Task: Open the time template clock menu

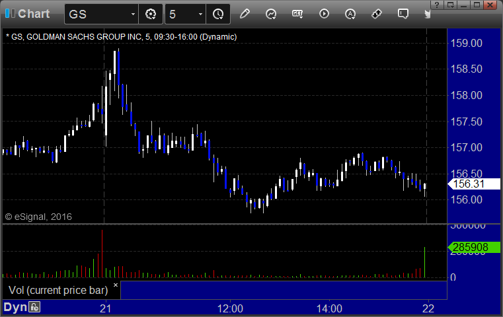Action: pyautogui.click(x=218, y=14)
